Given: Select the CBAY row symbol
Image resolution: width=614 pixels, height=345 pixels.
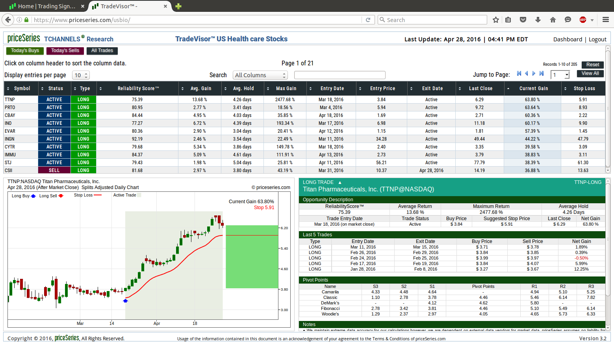Looking at the screenshot, I should (x=10, y=115).
